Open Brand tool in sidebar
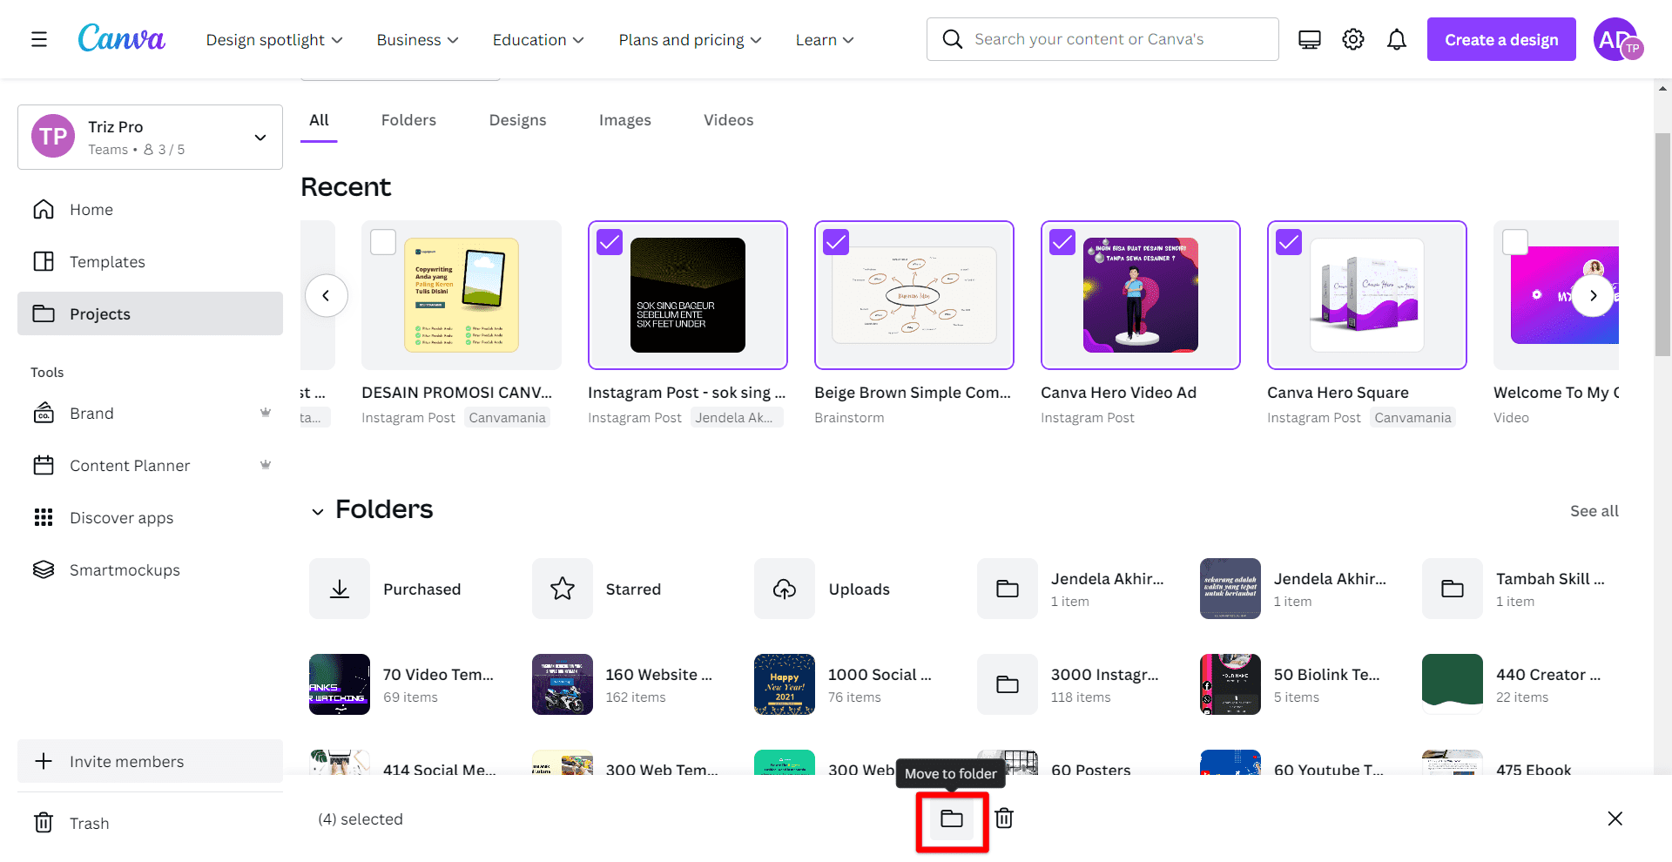The width and height of the screenshot is (1672, 862). click(150, 414)
